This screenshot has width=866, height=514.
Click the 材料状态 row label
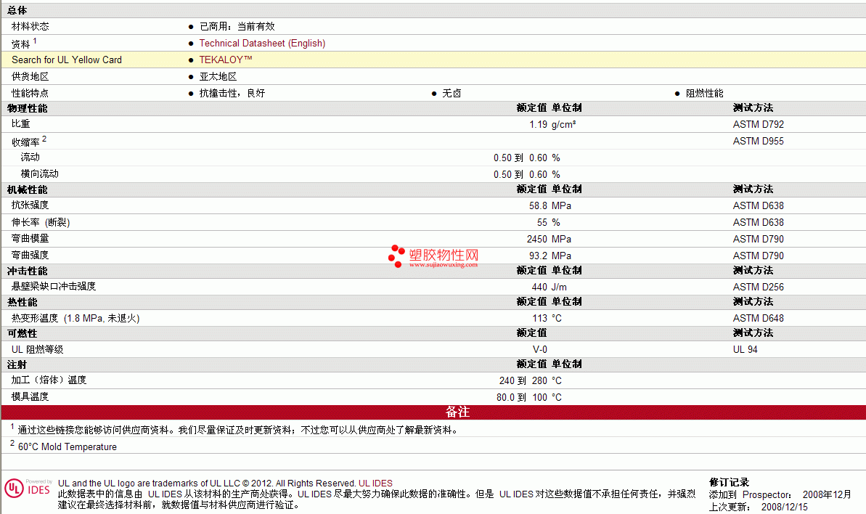[30, 27]
